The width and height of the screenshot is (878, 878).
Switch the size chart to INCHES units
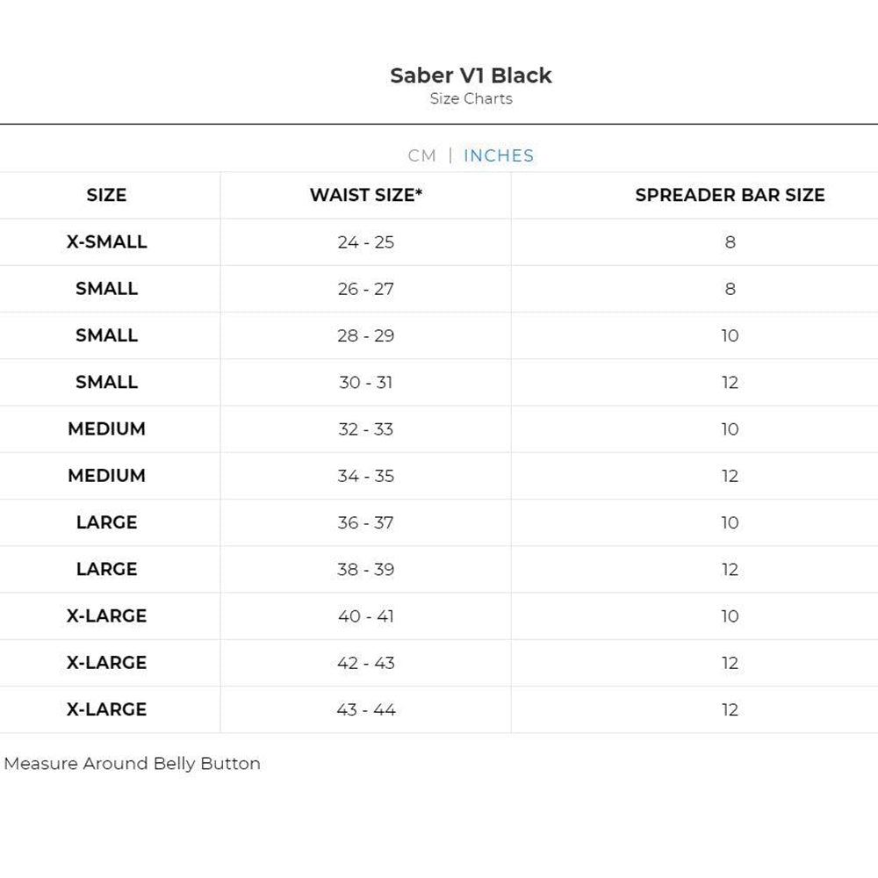(499, 155)
